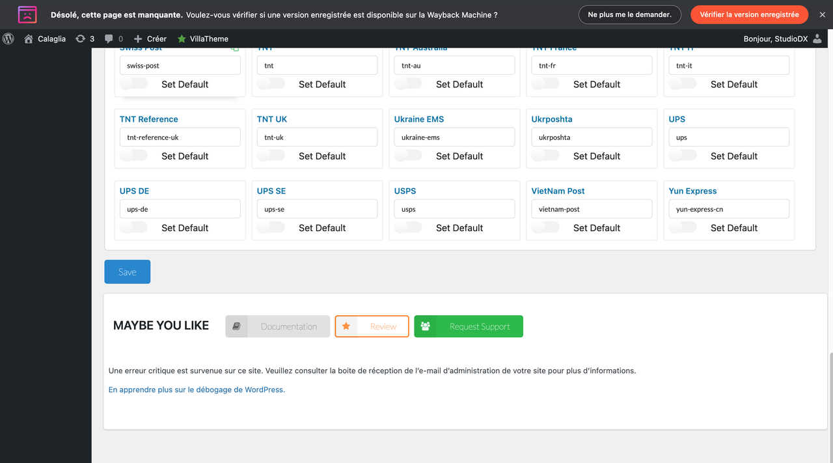This screenshot has width=833, height=463.
Task: Click the Request Support button
Action: click(469, 326)
